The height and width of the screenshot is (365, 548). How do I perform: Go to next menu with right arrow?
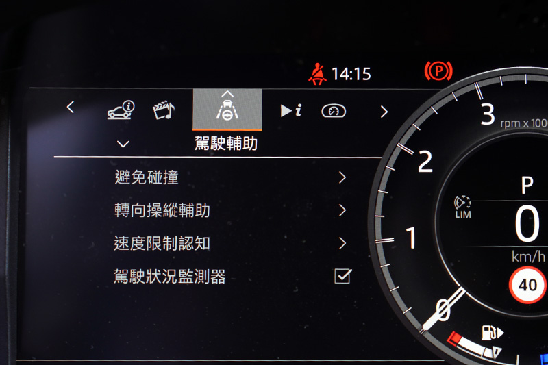tap(384, 112)
